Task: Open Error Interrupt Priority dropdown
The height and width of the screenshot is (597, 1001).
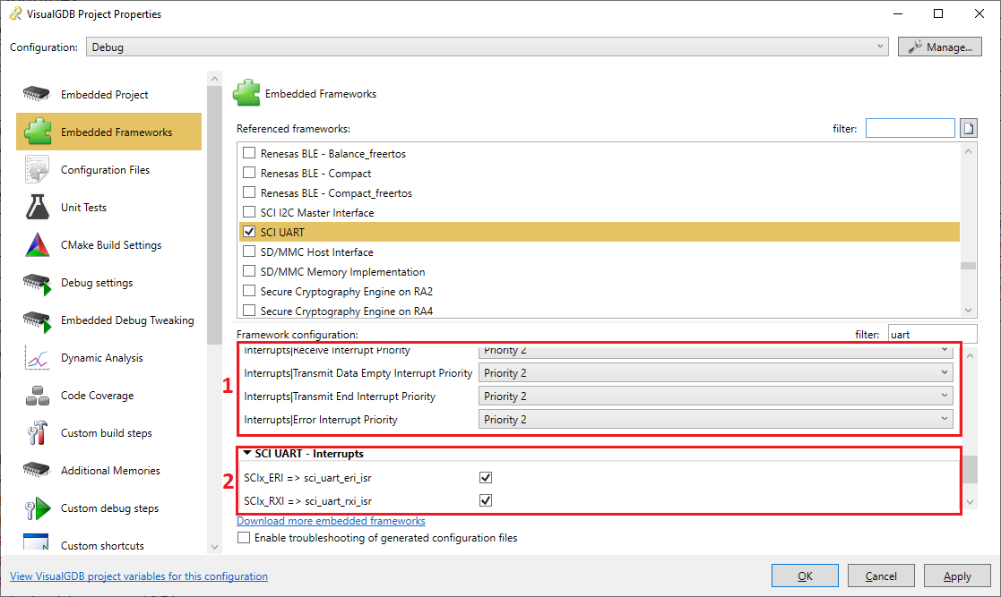Action: pyautogui.click(x=716, y=419)
